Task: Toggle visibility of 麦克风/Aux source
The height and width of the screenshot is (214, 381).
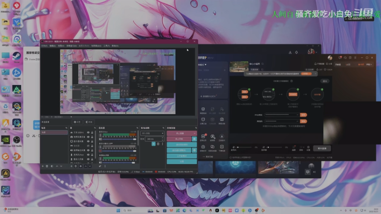Action: coord(88,155)
